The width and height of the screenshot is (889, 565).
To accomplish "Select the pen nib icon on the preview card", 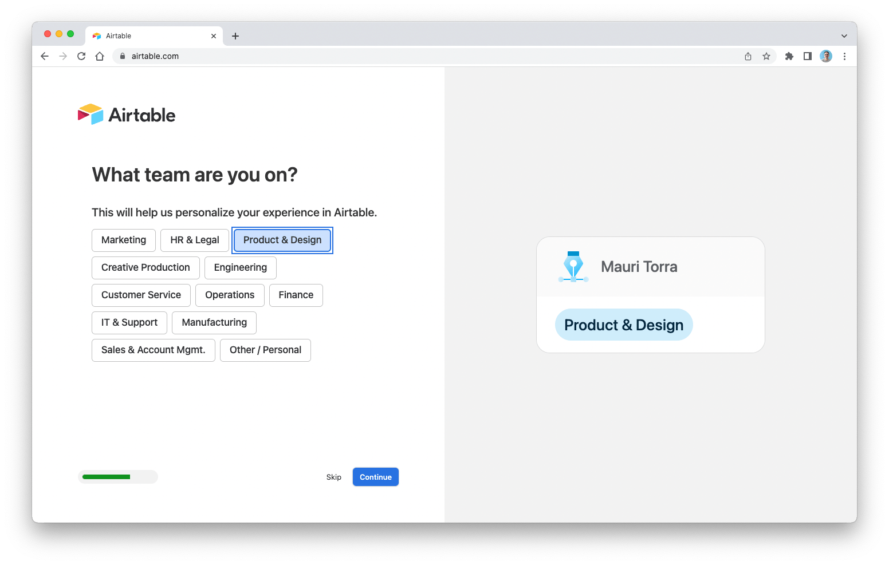I will click(x=573, y=266).
